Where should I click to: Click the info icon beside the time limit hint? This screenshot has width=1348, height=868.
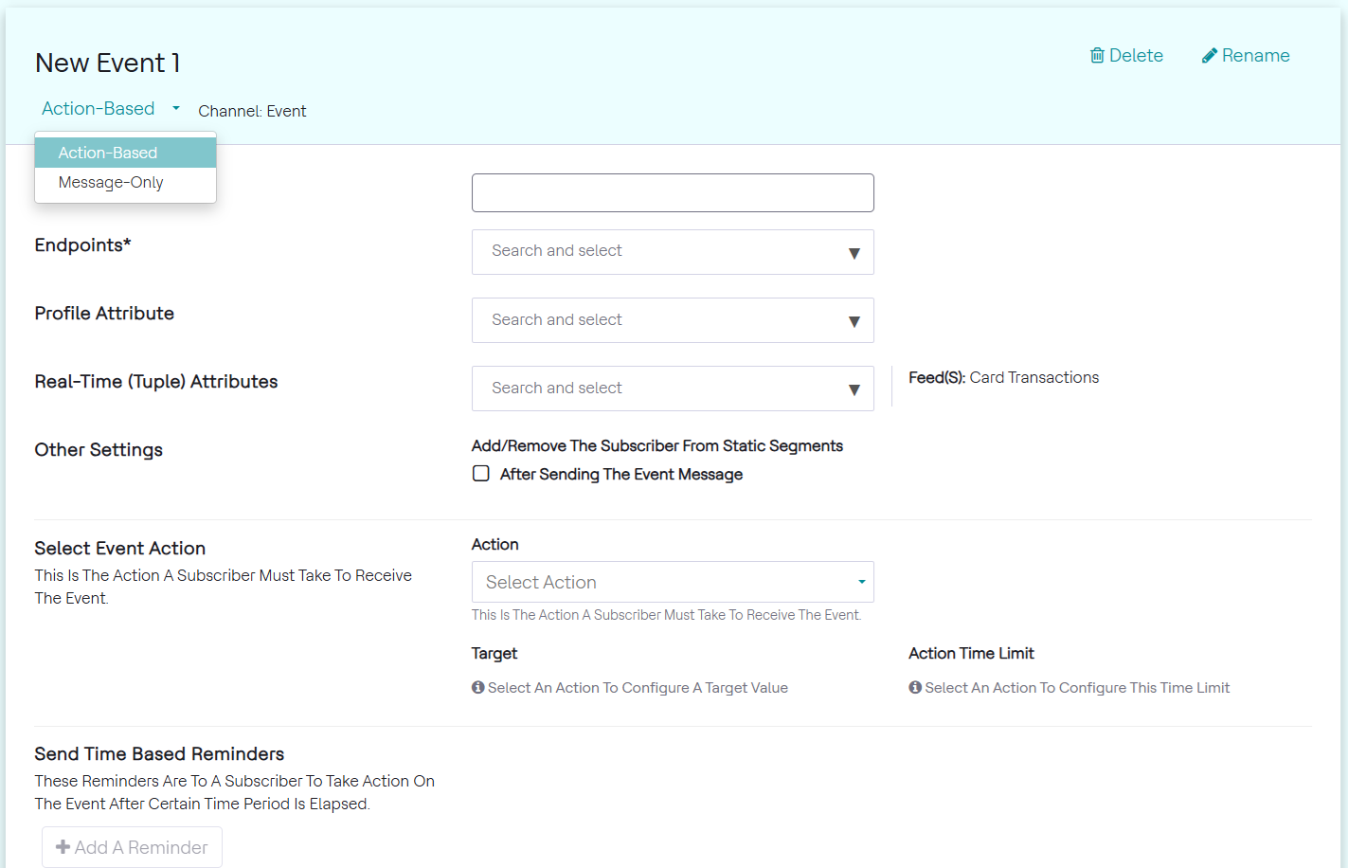pyautogui.click(x=915, y=688)
